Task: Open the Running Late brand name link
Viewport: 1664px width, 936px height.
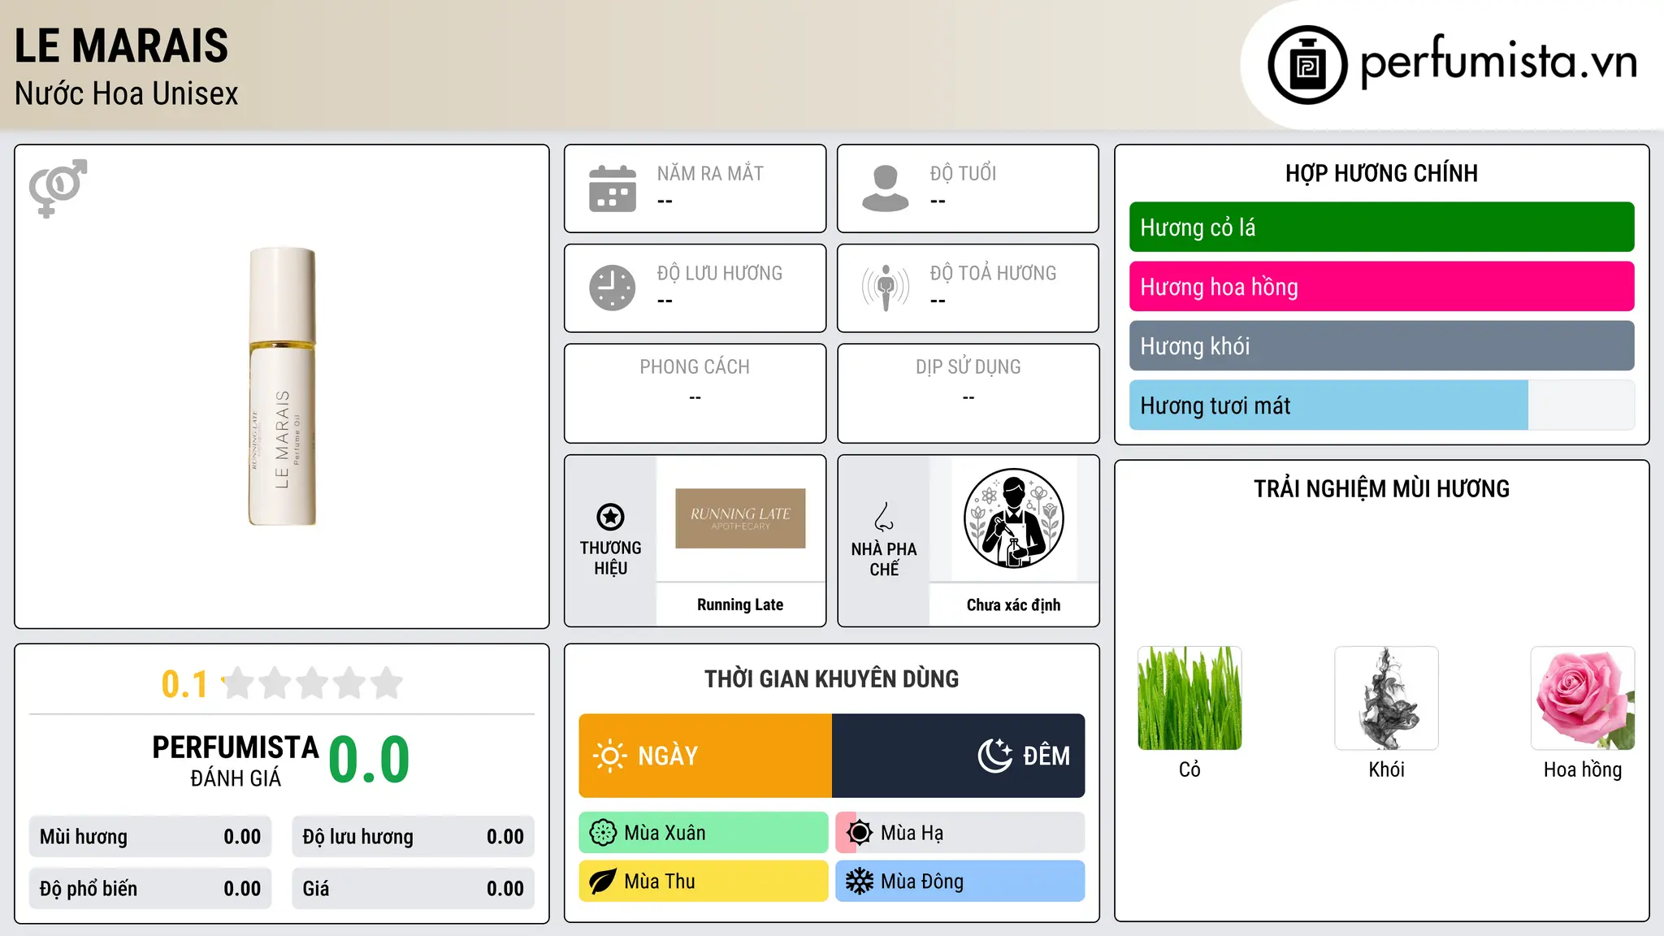Action: click(x=740, y=604)
